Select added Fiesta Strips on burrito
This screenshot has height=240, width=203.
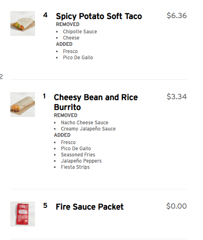pyautogui.click(x=75, y=167)
